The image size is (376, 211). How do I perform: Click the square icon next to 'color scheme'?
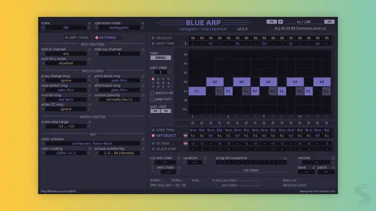143,139
